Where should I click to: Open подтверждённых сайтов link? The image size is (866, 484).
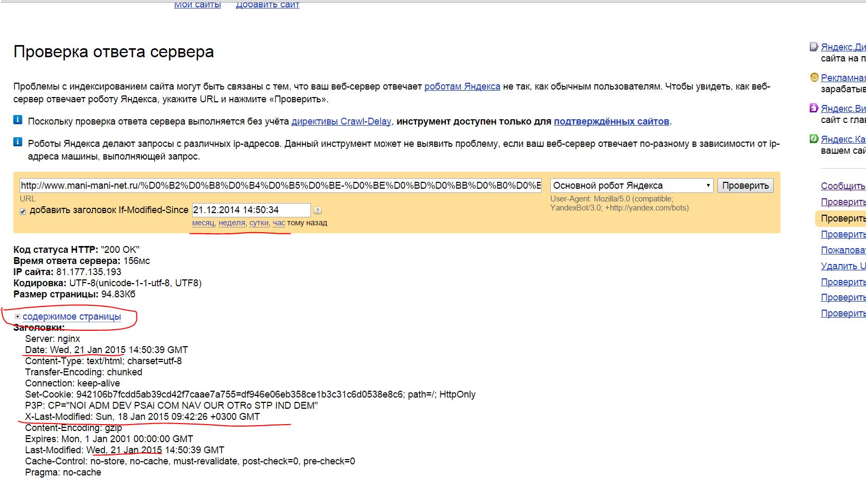click(x=611, y=121)
